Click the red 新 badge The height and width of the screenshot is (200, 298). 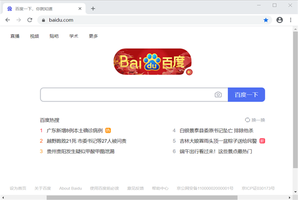click(262, 141)
